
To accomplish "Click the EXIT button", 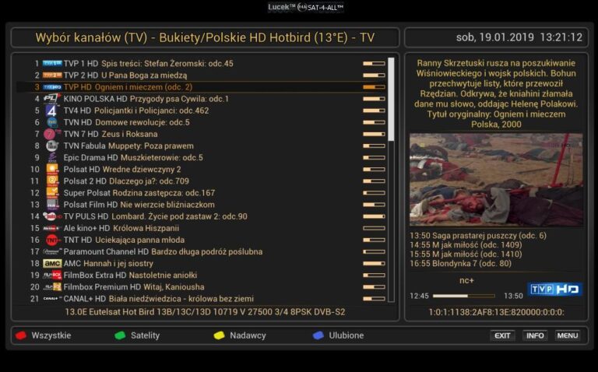I will tap(502, 335).
